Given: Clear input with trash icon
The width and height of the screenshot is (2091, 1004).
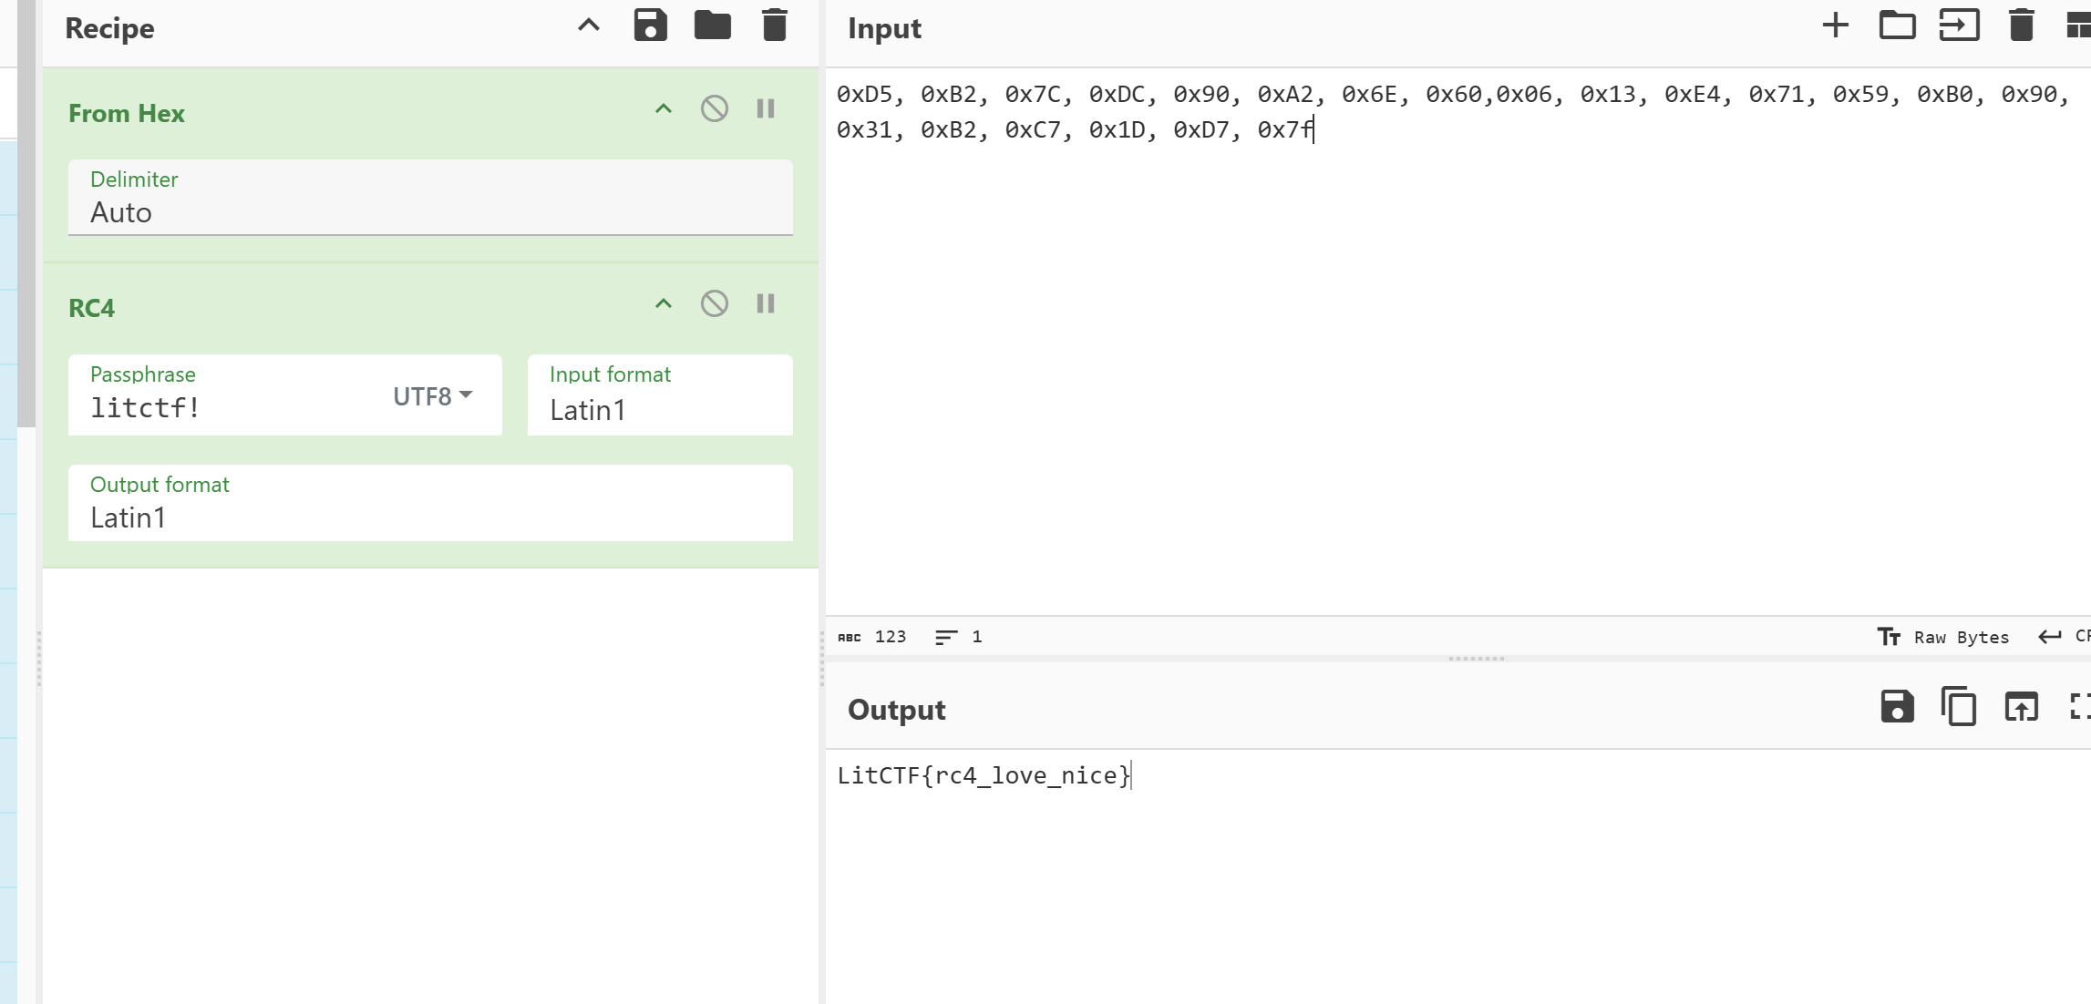Looking at the screenshot, I should (2021, 26).
